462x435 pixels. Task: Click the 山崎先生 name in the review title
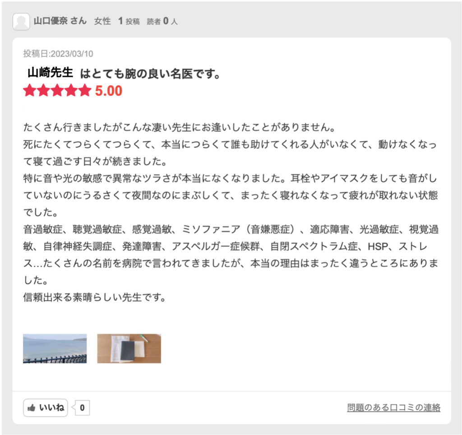[x=50, y=73]
